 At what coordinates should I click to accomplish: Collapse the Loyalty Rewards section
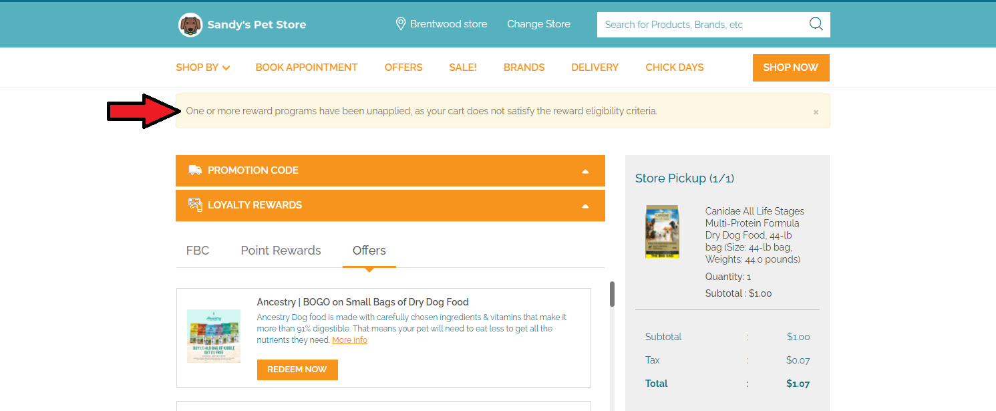[x=585, y=206]
